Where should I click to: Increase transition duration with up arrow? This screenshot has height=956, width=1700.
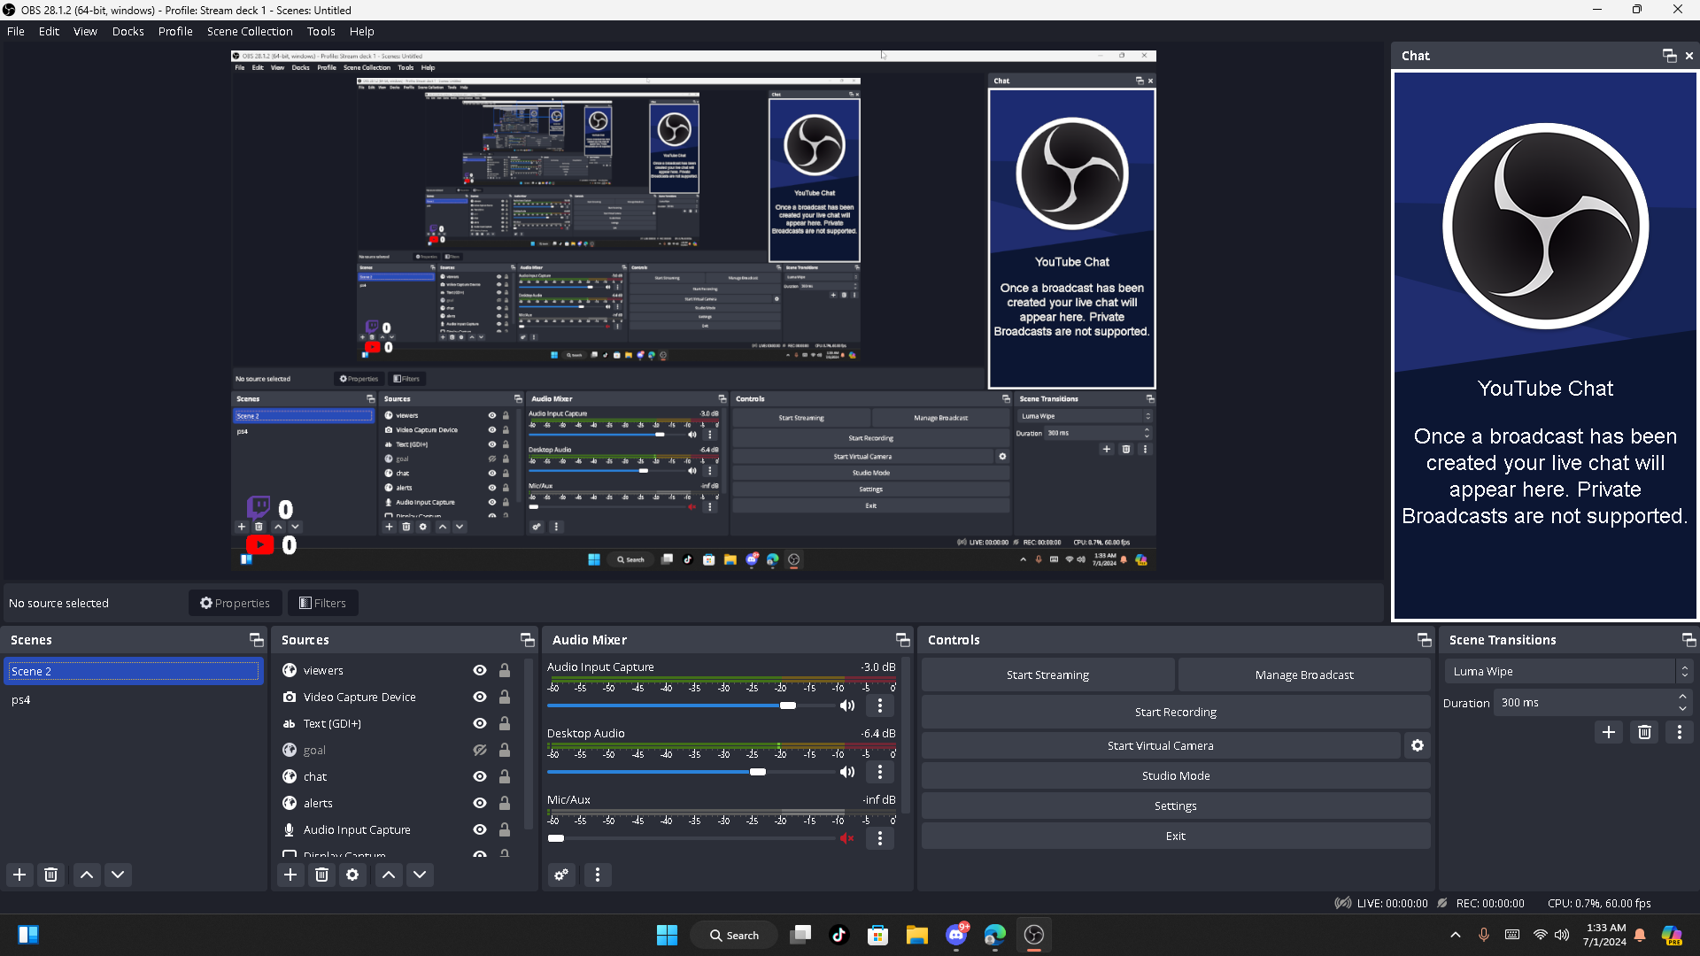(1683, 698)
